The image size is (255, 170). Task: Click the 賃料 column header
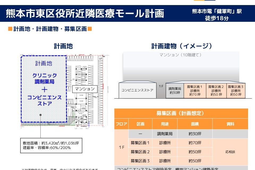pyautogui.click(x=230, y=124)
